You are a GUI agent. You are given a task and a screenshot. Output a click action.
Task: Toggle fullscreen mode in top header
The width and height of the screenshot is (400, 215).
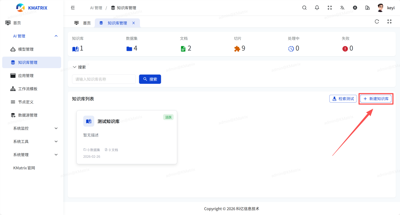[x=330, y=8]
